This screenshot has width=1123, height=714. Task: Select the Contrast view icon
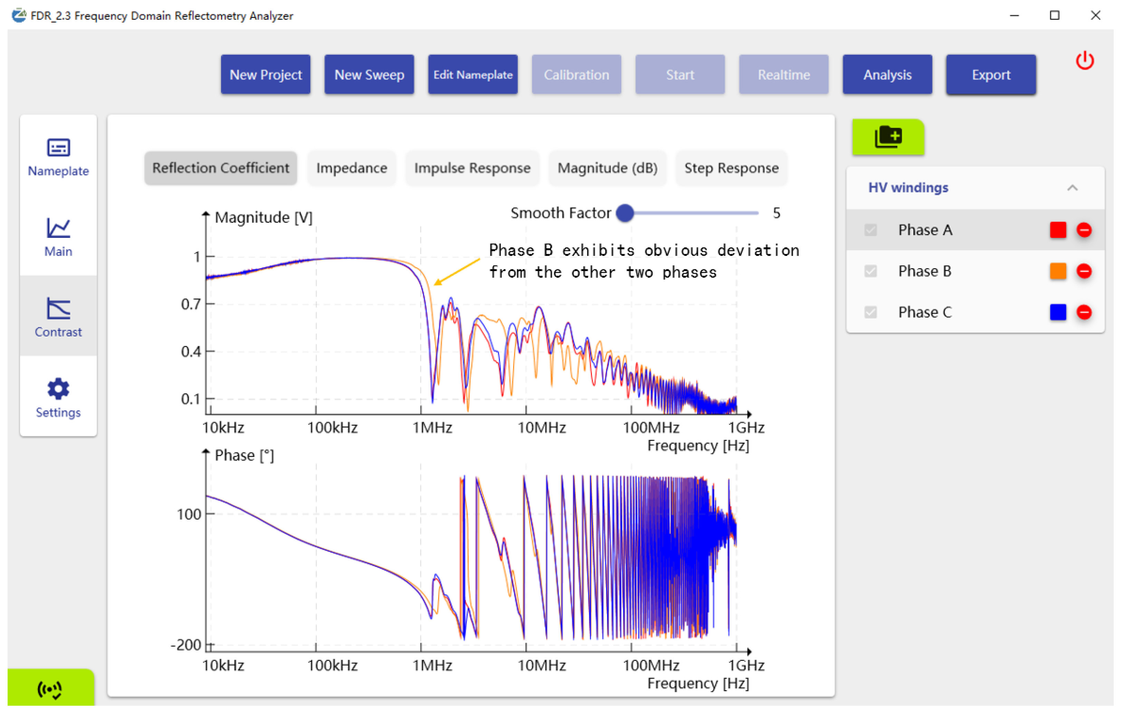click(58, 309)
